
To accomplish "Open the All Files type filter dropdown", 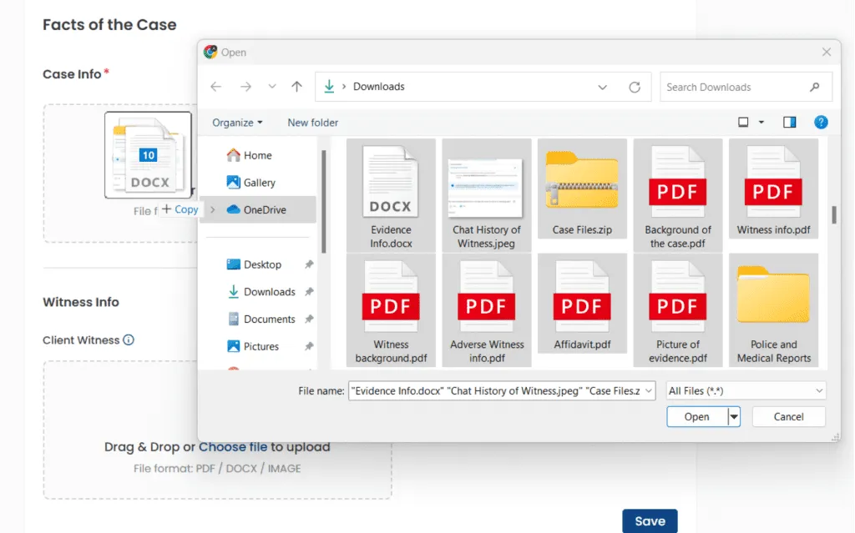I will pos(746,390).
